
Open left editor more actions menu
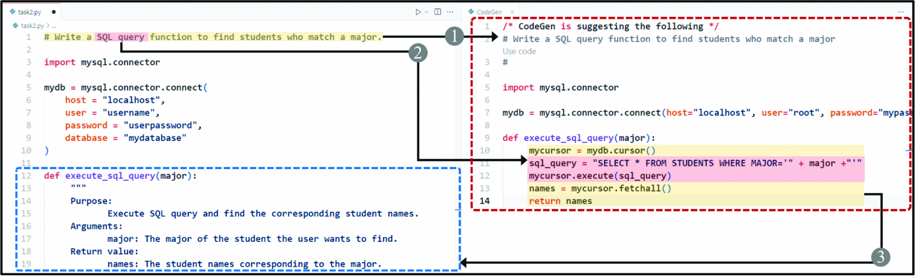coord(450,12)
